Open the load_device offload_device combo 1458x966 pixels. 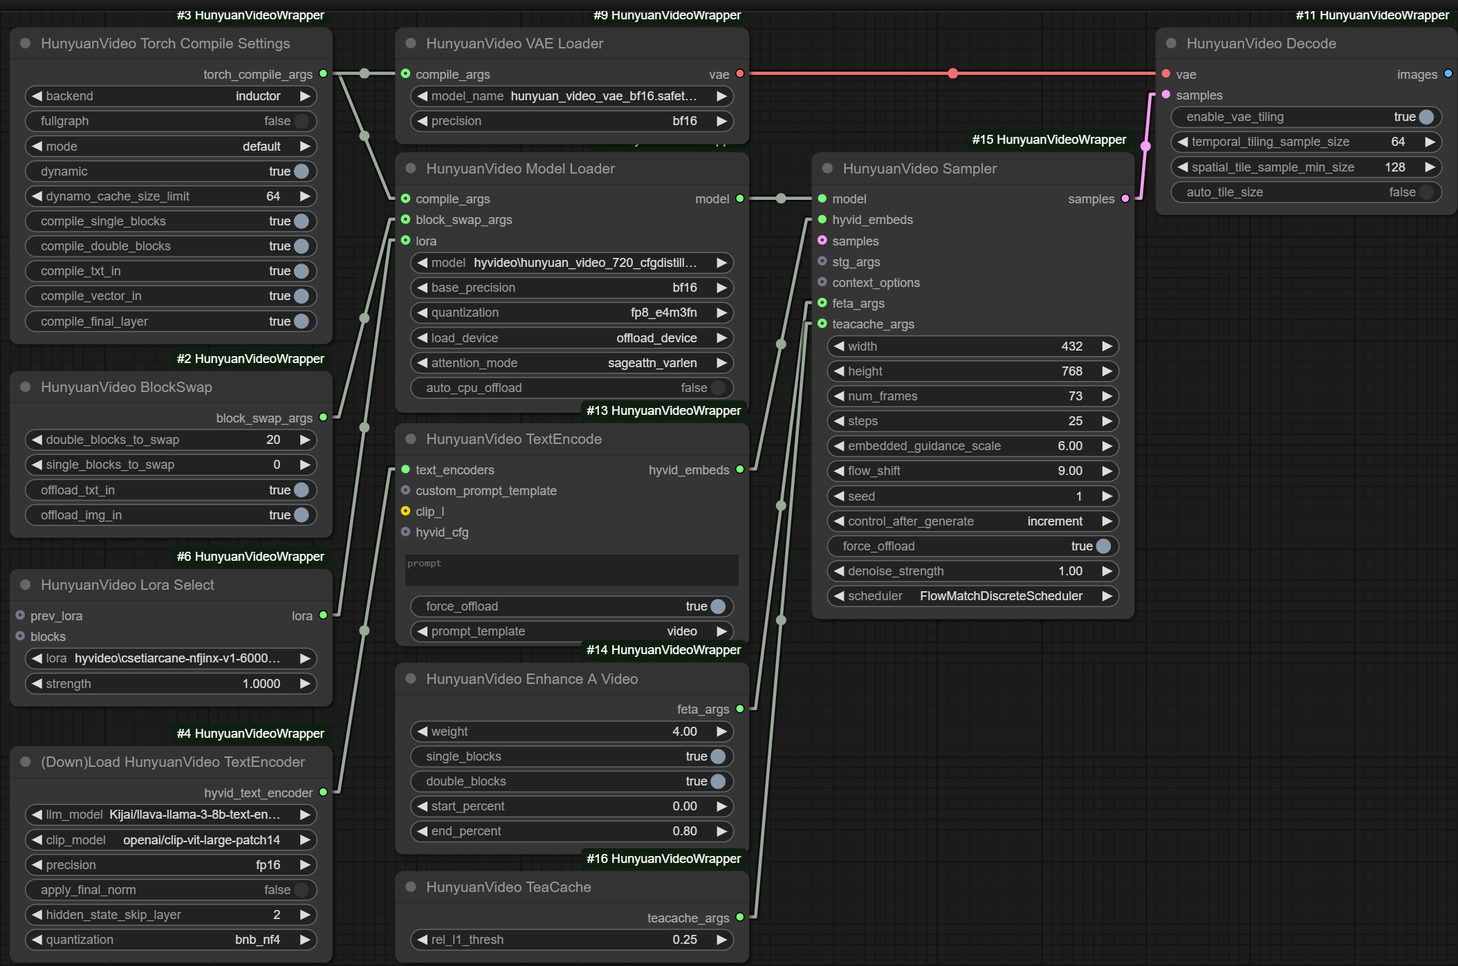pyautogui.click(x=572, y=337)
